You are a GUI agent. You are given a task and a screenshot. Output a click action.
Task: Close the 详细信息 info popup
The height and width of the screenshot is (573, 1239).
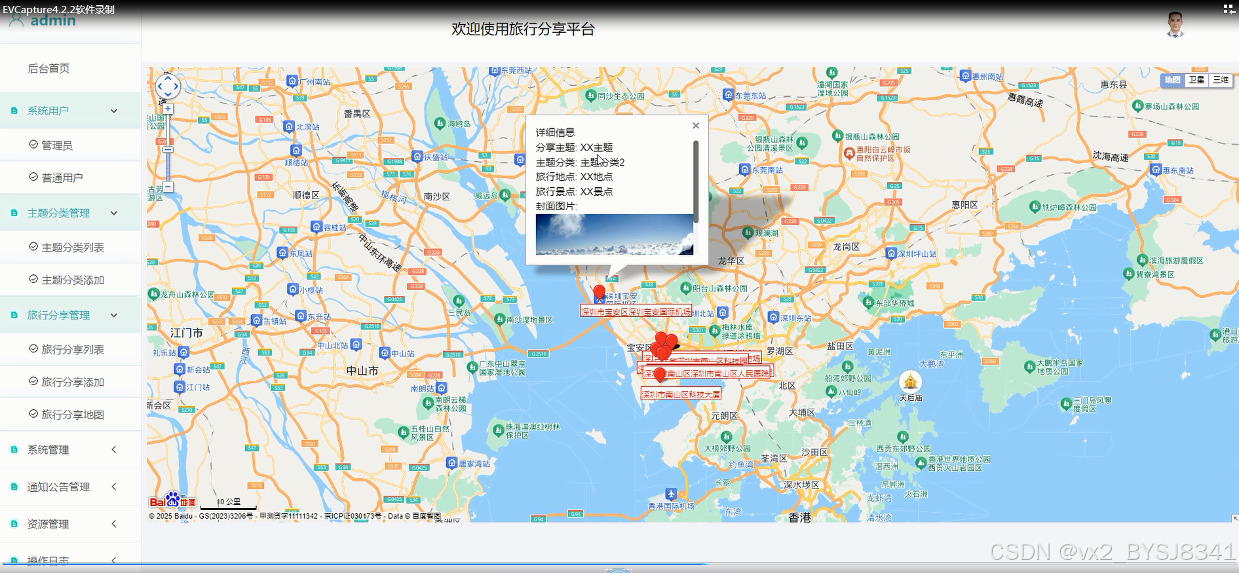696,126
